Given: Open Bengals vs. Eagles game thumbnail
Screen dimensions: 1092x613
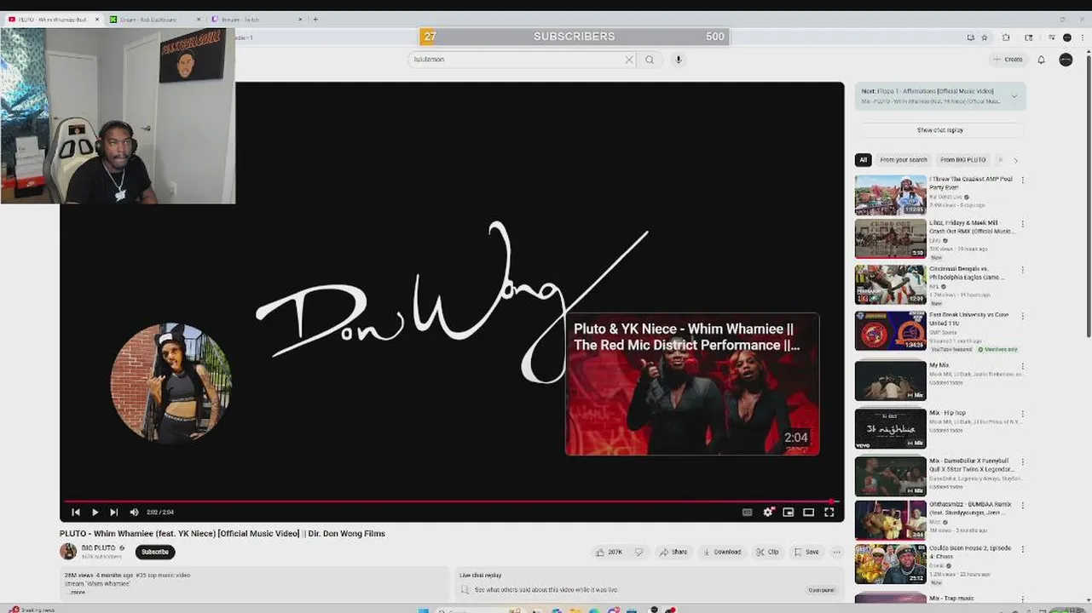Looking at the screenshot, I should tap(891, 284).
